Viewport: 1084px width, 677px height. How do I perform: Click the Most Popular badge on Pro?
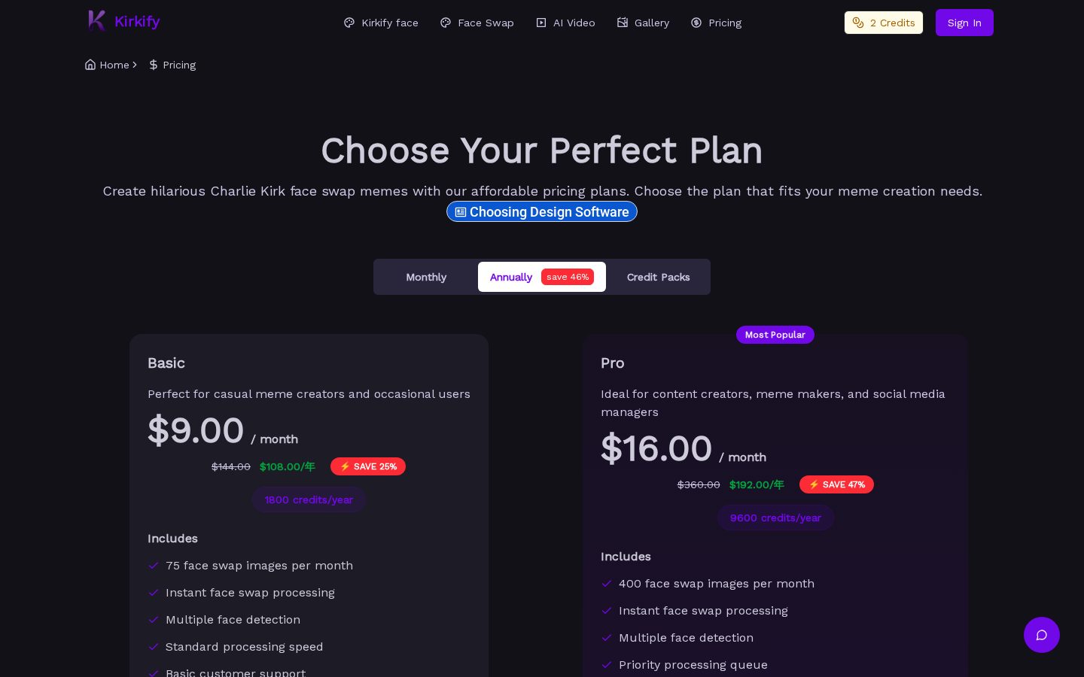(x=775, y=335)
